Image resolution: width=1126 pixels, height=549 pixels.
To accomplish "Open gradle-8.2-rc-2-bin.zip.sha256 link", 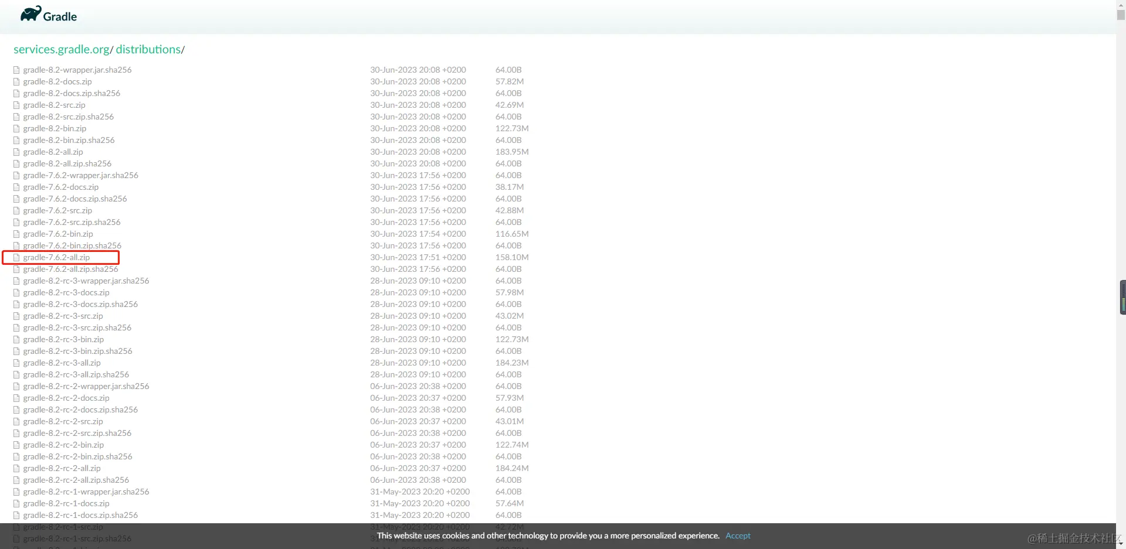I will (78, 456).
